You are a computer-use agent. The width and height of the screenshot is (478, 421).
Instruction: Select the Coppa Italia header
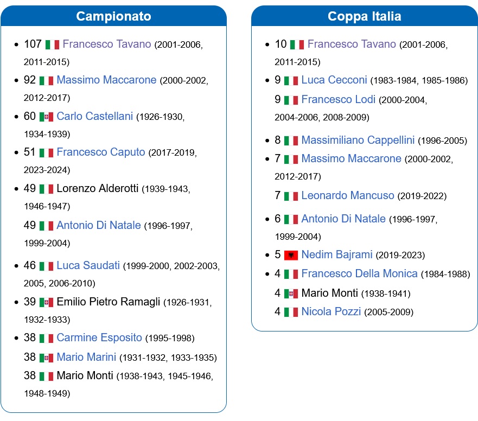coord(364,16)
